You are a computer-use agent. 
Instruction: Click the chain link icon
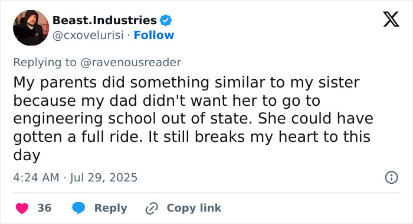pyautogui.click(x=152, y=208)
